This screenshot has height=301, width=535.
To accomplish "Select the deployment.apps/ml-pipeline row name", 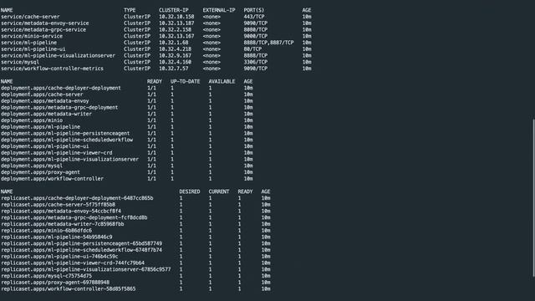I will pyautogui.click(x=41, y=127).
